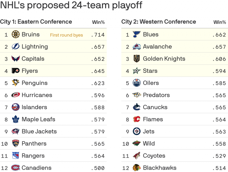Select the Predators team name

pos(156,95)
